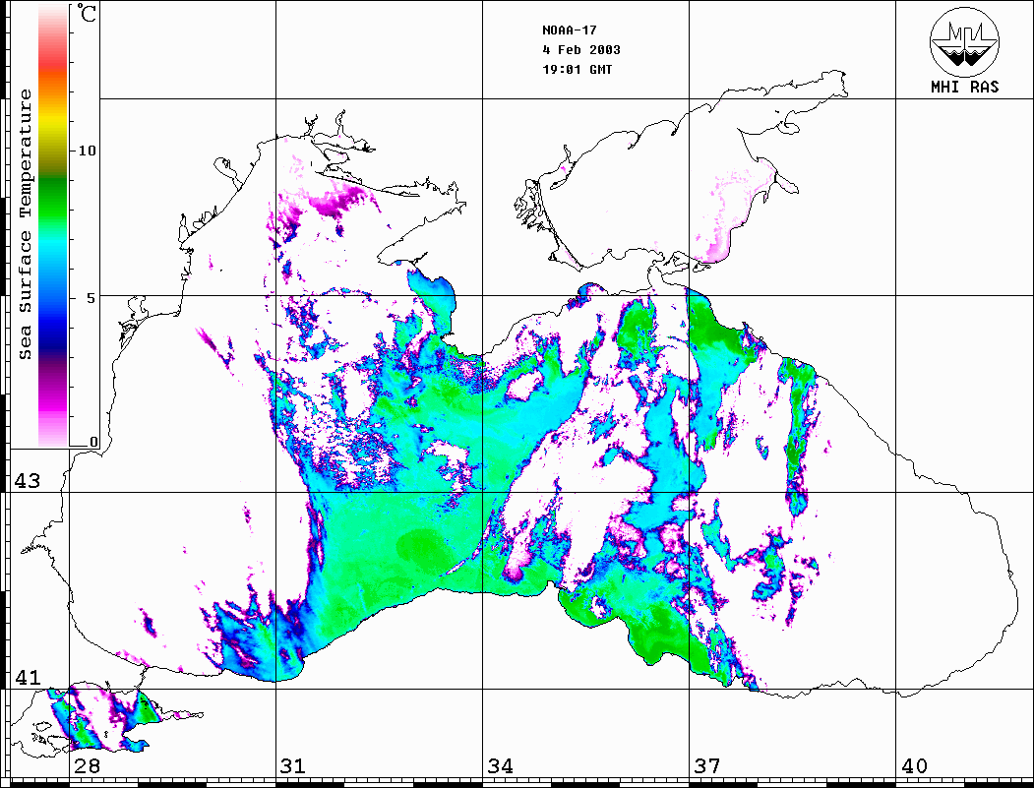Click the time 19:01 GMT
The image size is (1034, 788).
[577, 69]
